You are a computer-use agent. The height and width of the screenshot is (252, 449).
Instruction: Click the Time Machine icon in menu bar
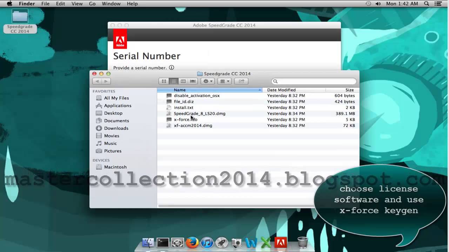pyautogui.click(x=368, y=3)
